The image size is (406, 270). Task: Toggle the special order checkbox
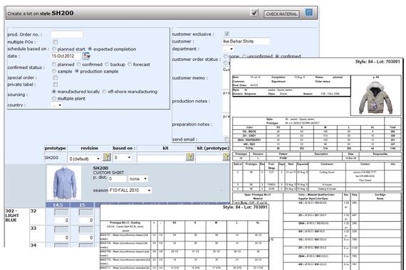[x=55, y=77]
